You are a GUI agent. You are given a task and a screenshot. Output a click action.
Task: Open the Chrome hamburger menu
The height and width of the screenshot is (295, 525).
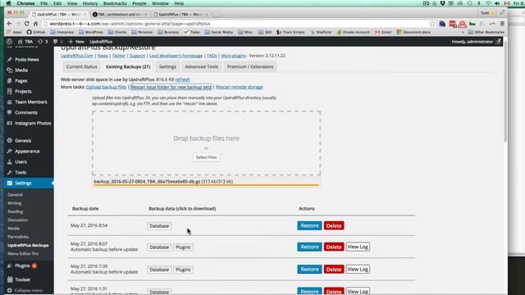(502, 24)
